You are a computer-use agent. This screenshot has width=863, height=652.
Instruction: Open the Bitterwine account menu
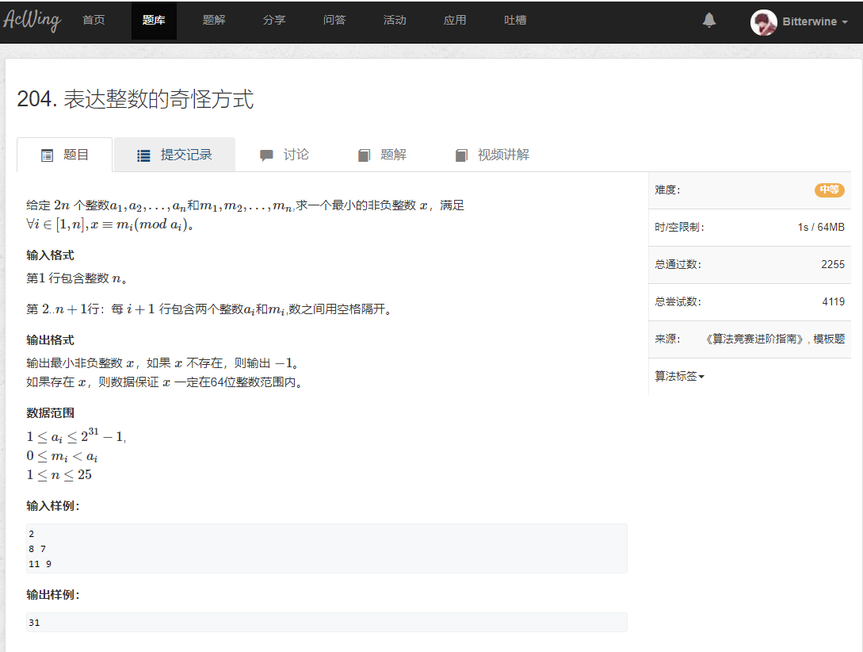tap(809, 22)
